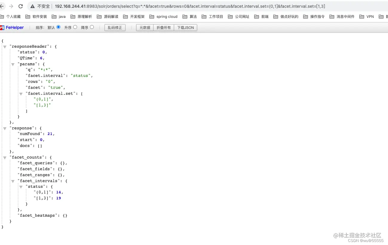Open the 个人收藏 bookmark folder
Viewport: 388px width, 245px height.
click(10, 17)
